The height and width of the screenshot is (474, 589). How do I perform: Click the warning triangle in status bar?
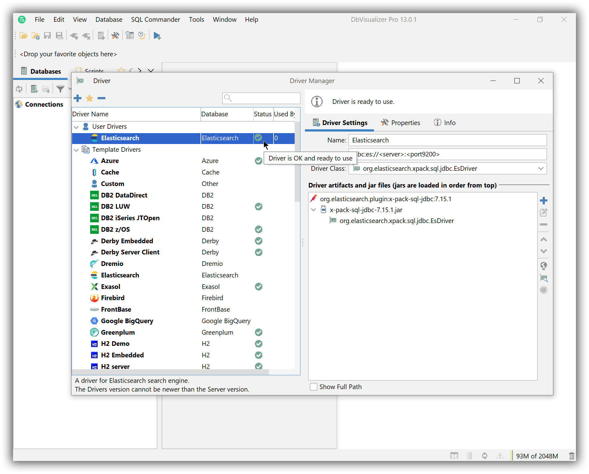tap(500, 456)
